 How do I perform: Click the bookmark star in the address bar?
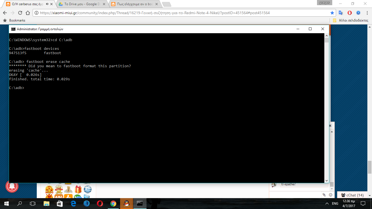[332, 13]
